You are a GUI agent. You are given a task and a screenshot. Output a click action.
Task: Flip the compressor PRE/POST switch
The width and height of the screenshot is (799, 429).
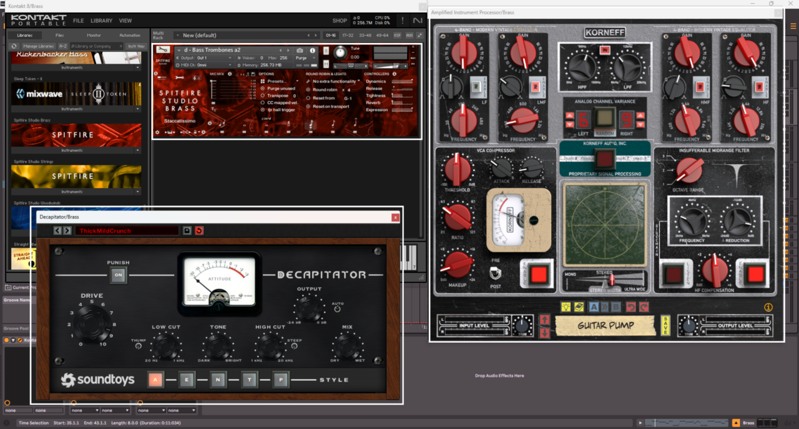(x=496, y=272)
